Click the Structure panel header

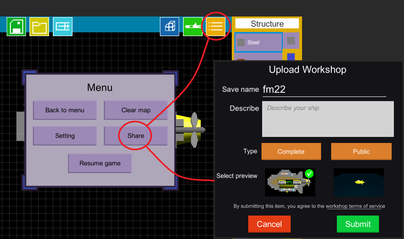click(267, 23)
